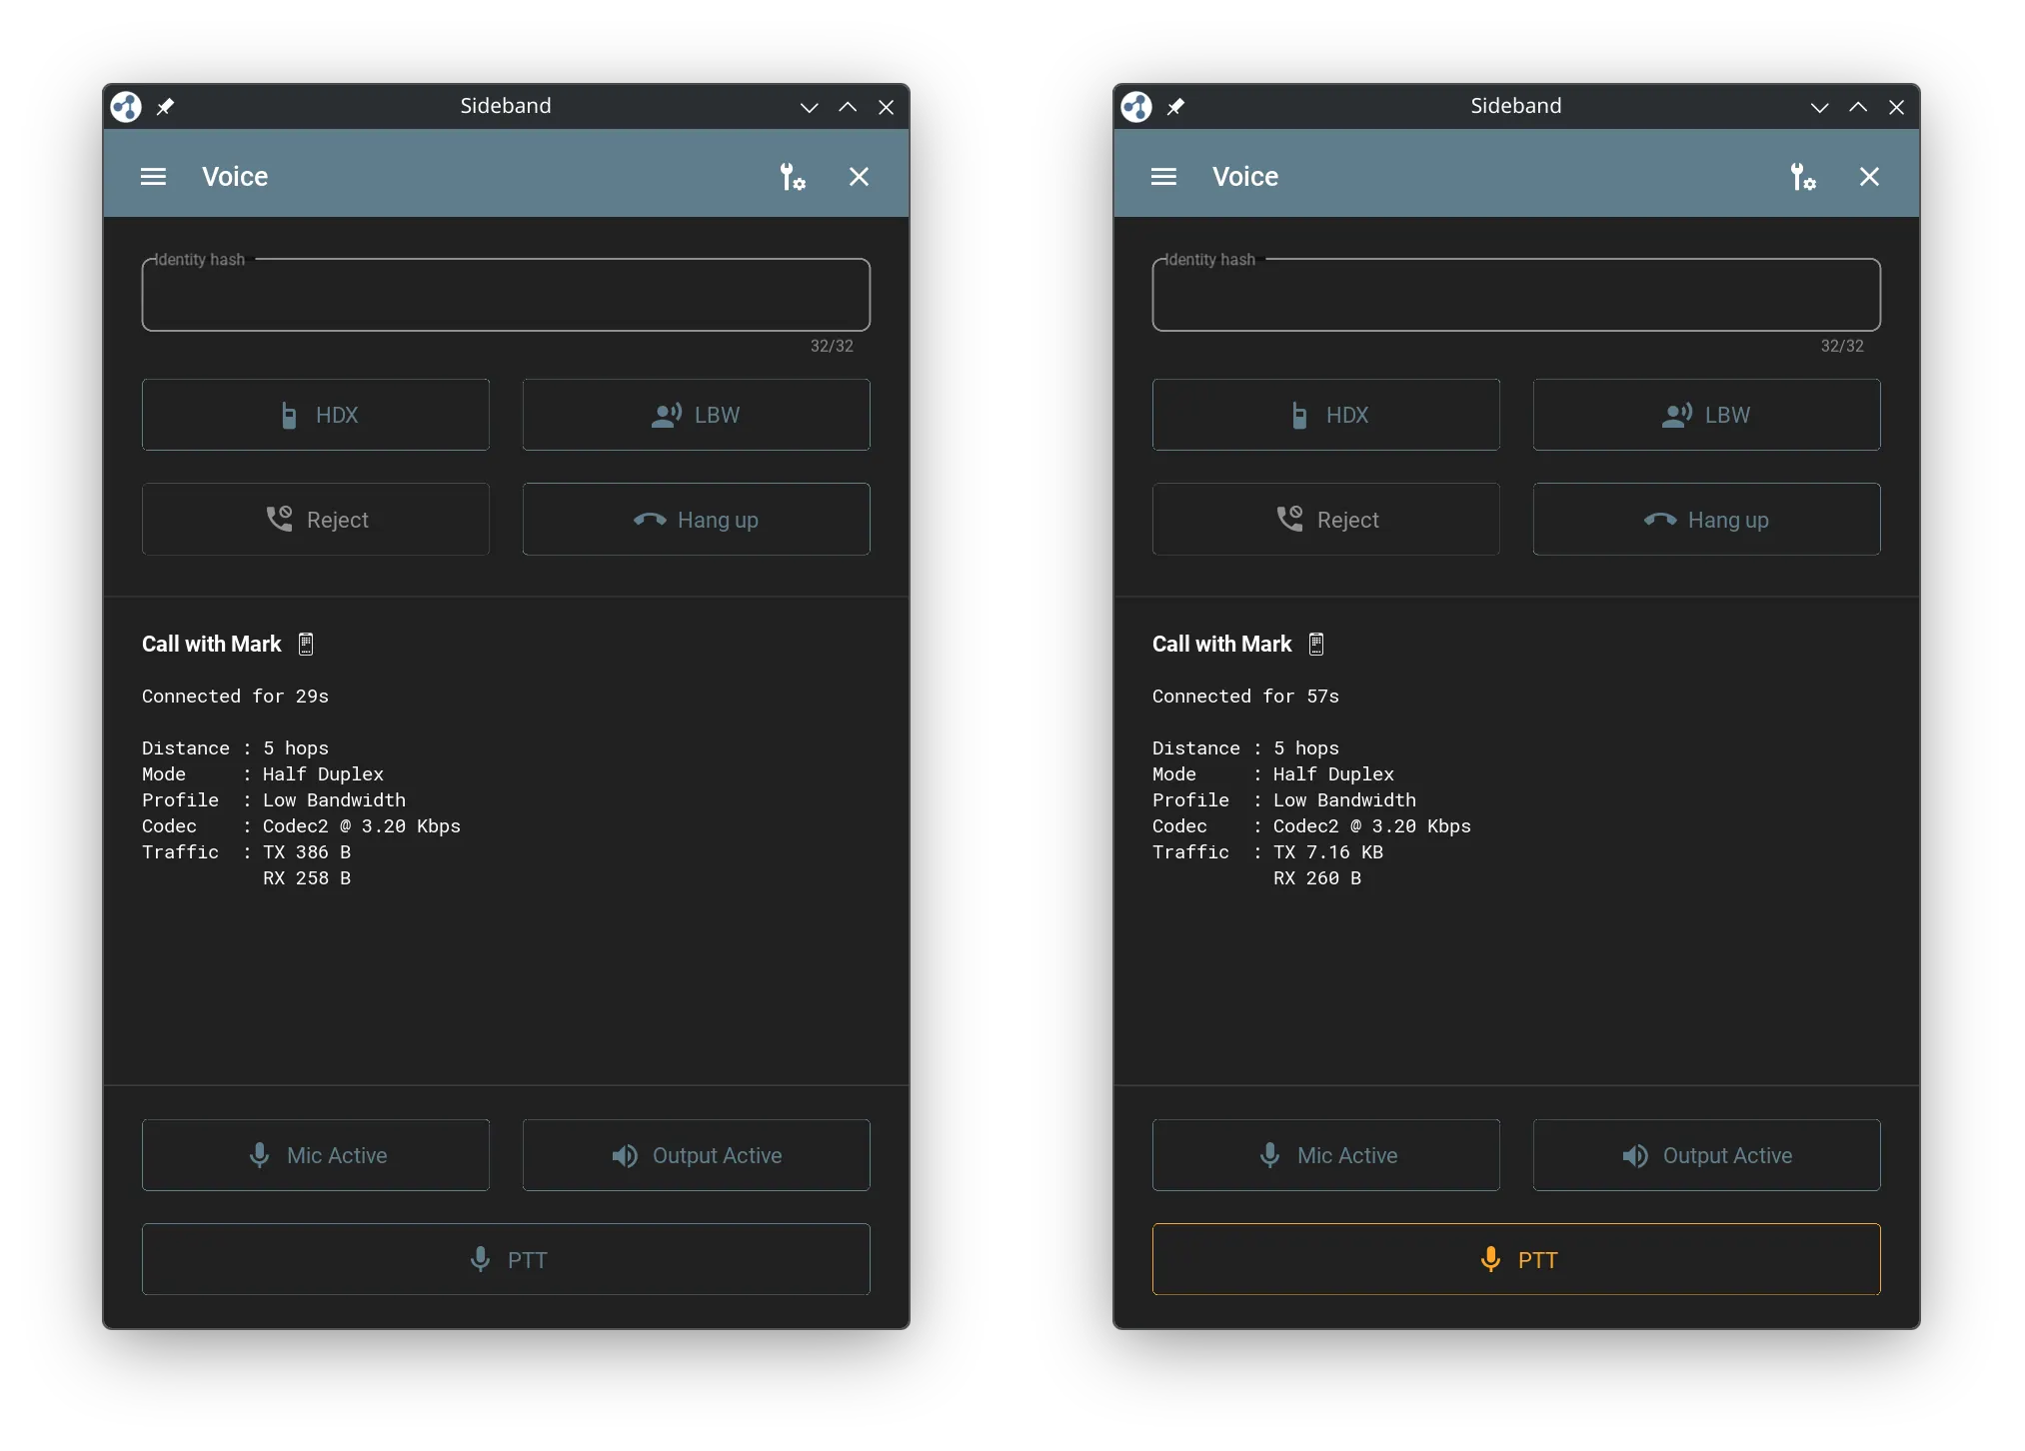Open voice settings wrench icon in right window
Screen dimensions: 2025x1451
(1803, 177)
